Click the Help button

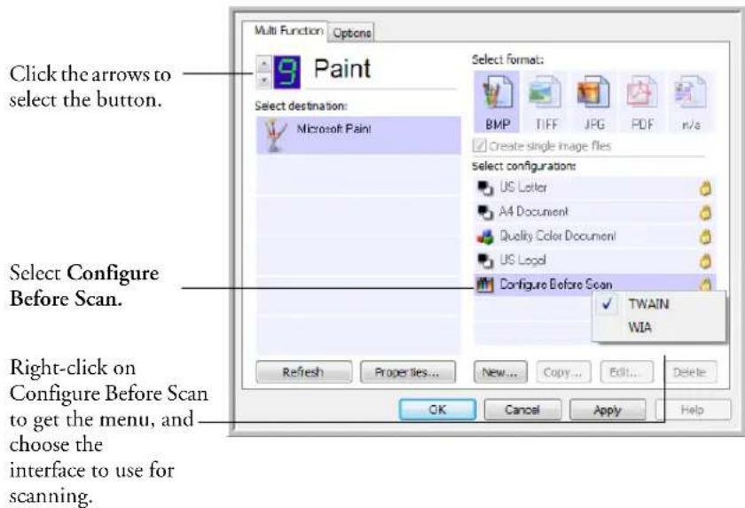tap(693, 410)
